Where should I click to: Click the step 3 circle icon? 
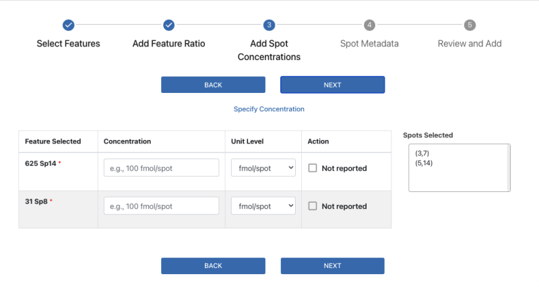pos(269,25)
